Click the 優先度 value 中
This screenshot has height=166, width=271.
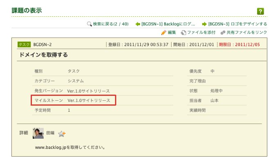[212, 71]
